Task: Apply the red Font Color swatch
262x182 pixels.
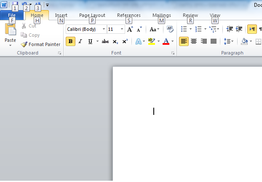Action: tap(166, 41)
